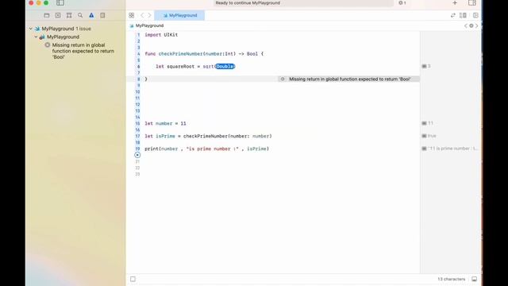This screenshot has height=286, width=508.
Task: Click the plus Library button
Action: (455, 3)
